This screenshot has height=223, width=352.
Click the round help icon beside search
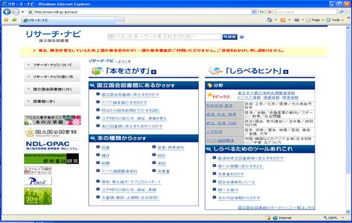(241, 37)
